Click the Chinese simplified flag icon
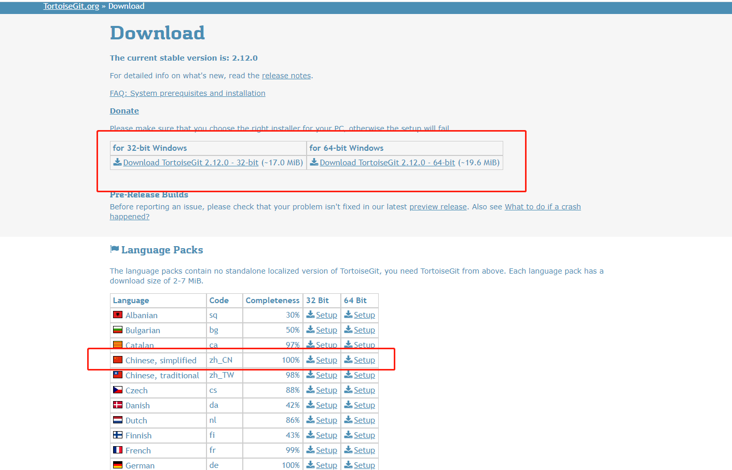732x470 pixels. point(118,360)
